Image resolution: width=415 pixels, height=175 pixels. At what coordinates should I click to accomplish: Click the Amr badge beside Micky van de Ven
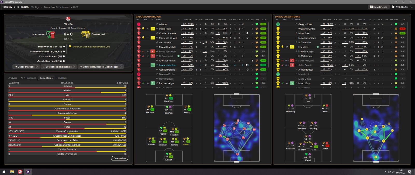pos(153,38)
